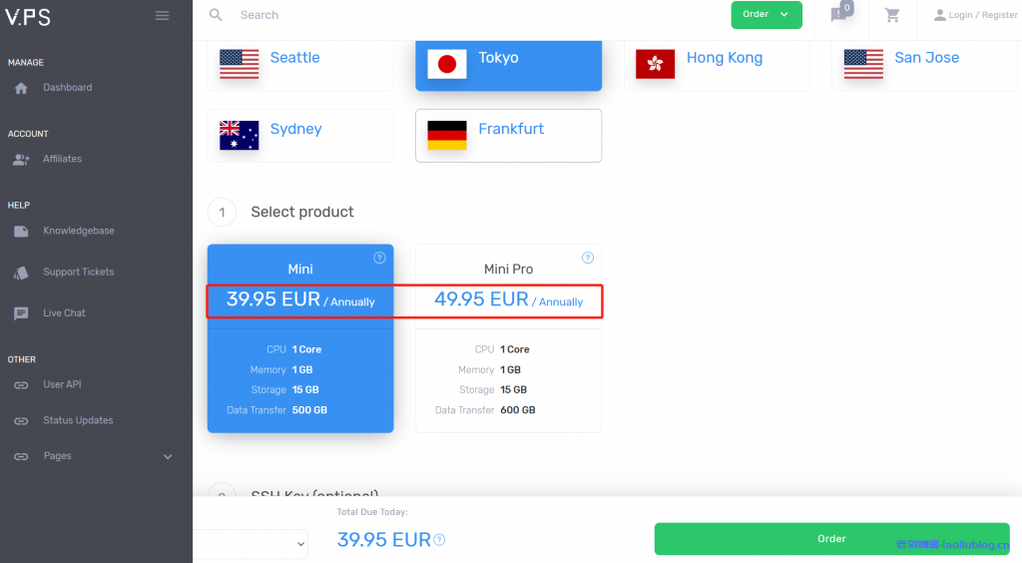Go to Knowledgebase in the sidebar

78,231
